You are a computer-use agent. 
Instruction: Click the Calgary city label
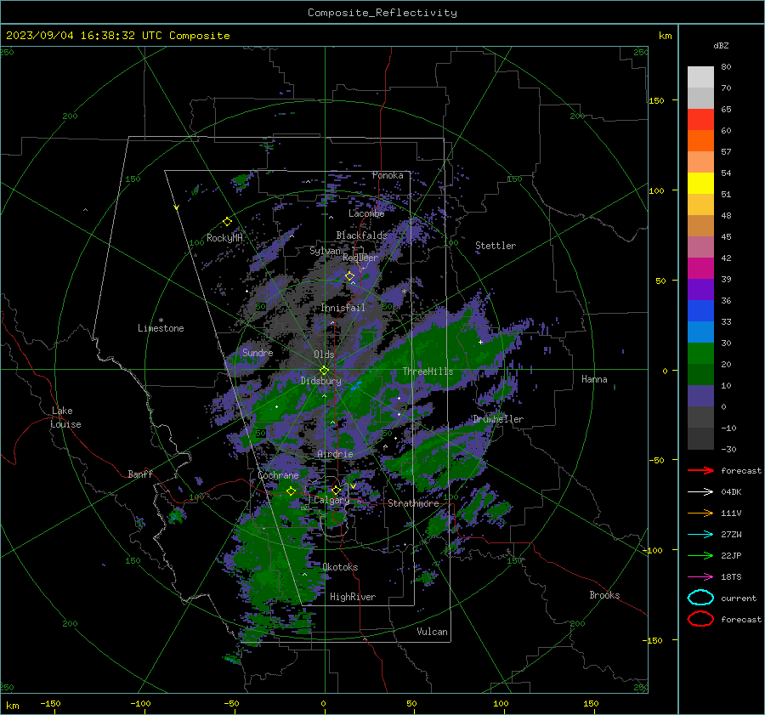coord(331,500)
